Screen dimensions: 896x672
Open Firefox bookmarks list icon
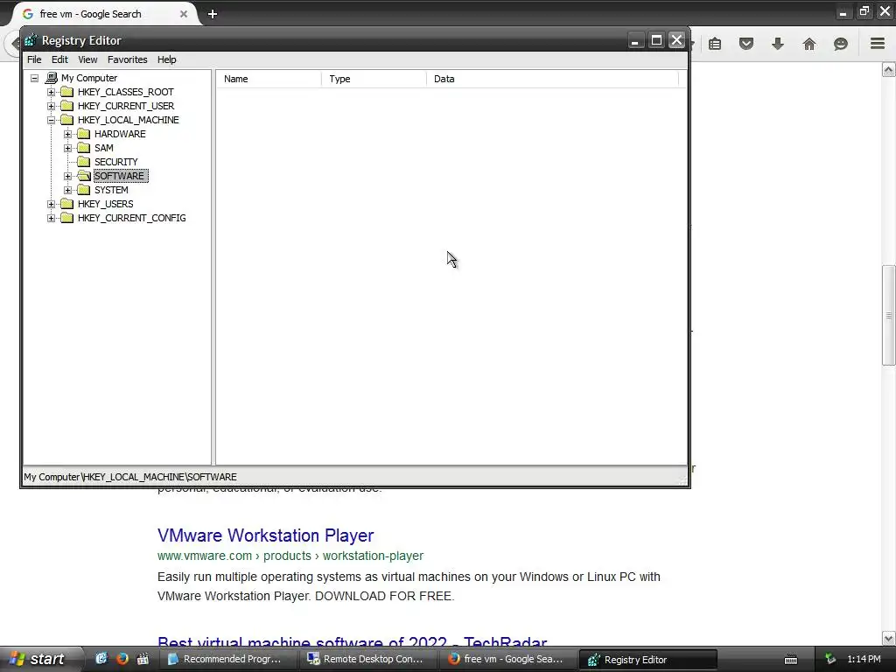[715, 44]
